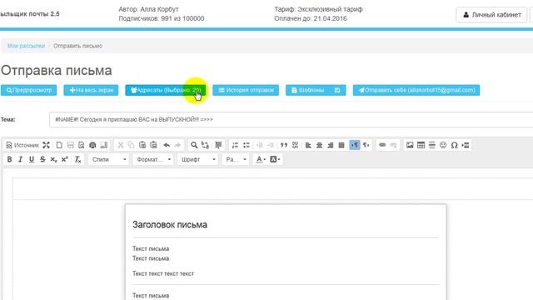Toggle subscript formatting
The width and height of the screenshot is (533, 300).
53,159
